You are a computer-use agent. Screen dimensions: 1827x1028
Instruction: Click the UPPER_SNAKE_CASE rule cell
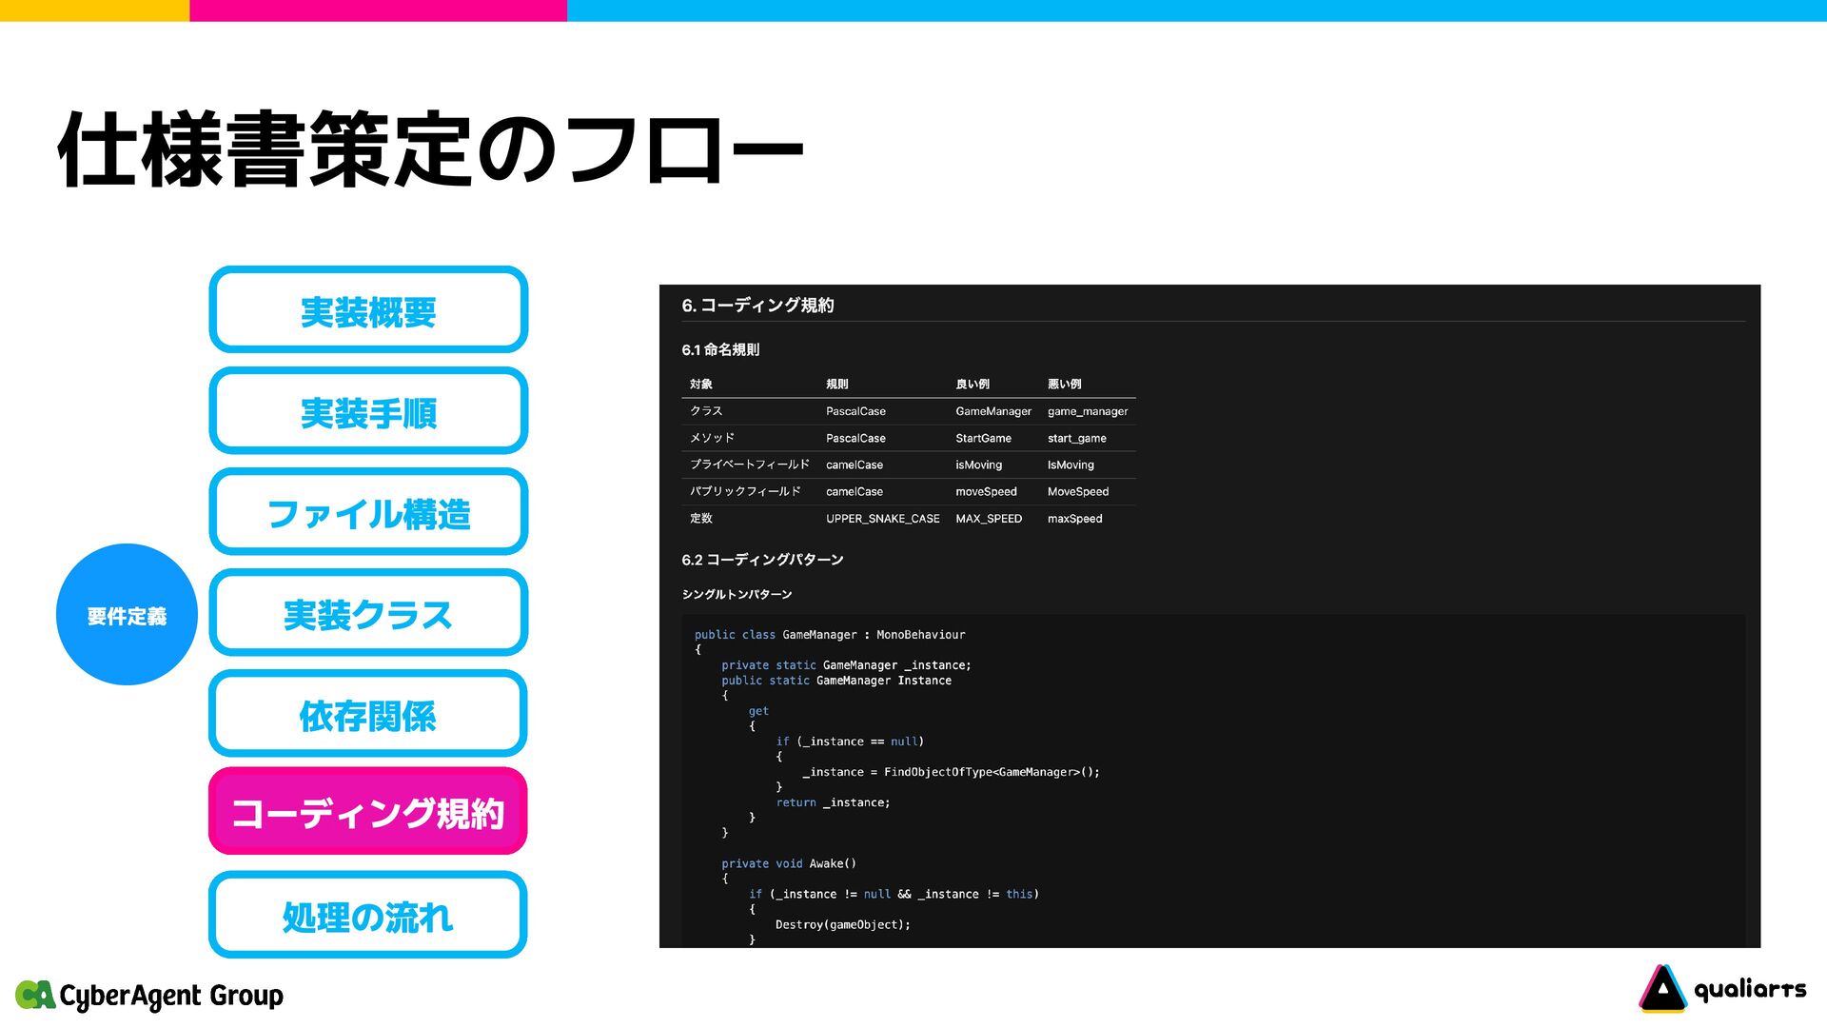click(882, 519)
